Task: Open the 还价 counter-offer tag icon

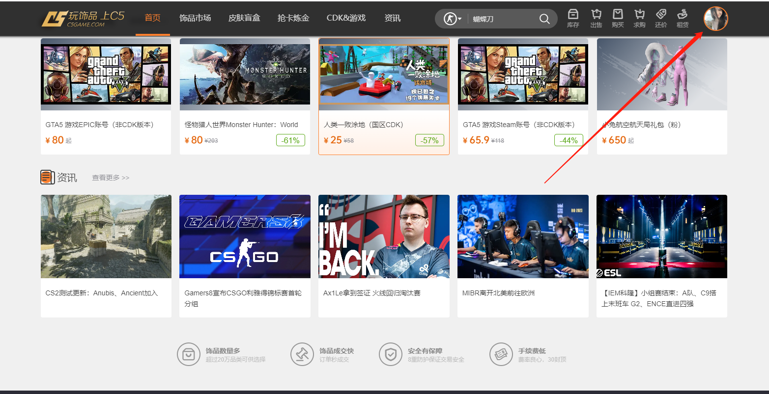Action: 661,19
